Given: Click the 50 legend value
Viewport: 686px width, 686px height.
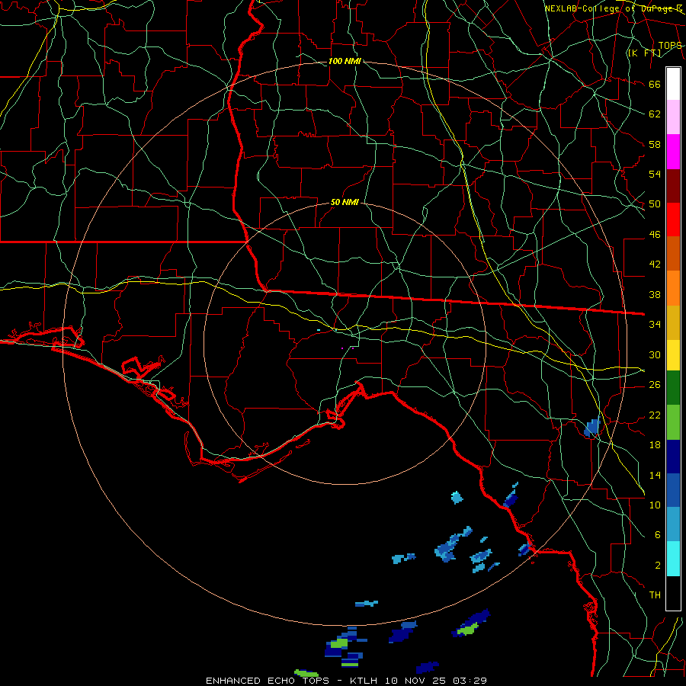Looking at the screenshot, I should point(655,204).
